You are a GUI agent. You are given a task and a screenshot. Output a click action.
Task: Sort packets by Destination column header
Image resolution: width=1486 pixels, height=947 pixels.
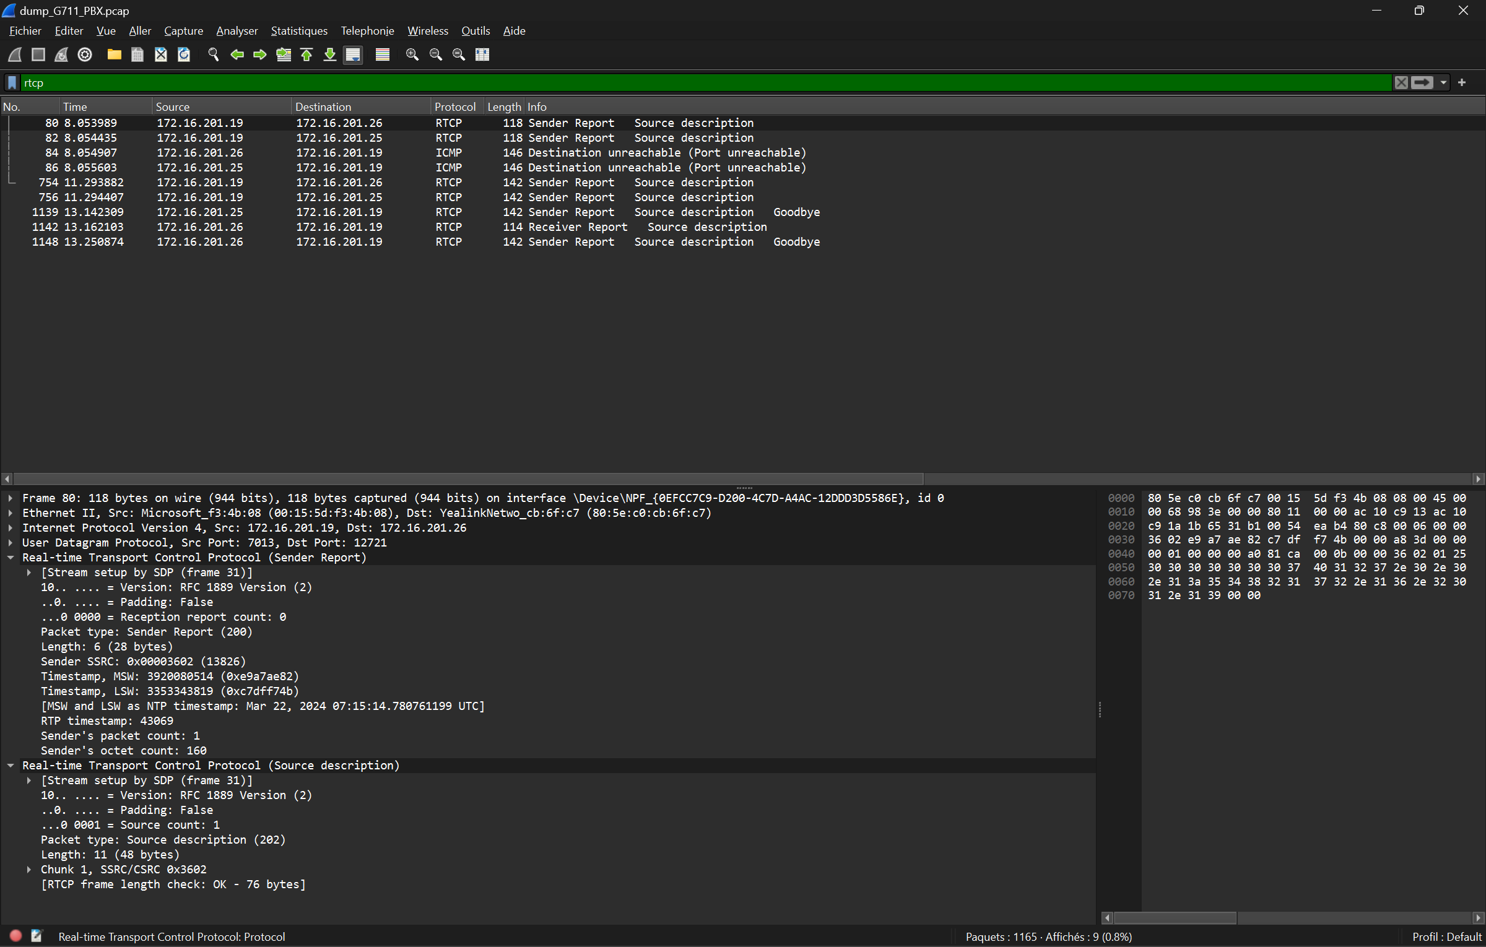click(x=361, y=106)
